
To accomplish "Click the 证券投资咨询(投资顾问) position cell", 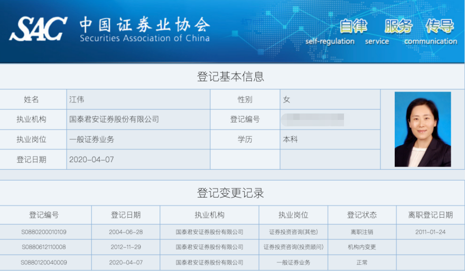I will pos(293,247).
